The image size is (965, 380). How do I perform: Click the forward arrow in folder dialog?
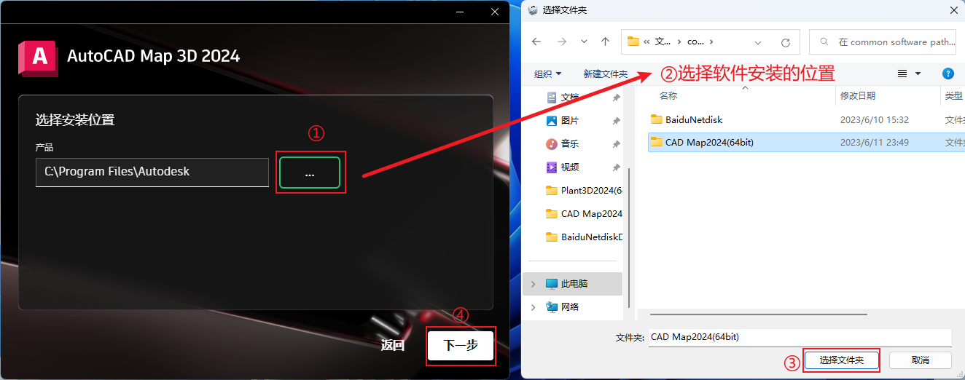point(562,41)
